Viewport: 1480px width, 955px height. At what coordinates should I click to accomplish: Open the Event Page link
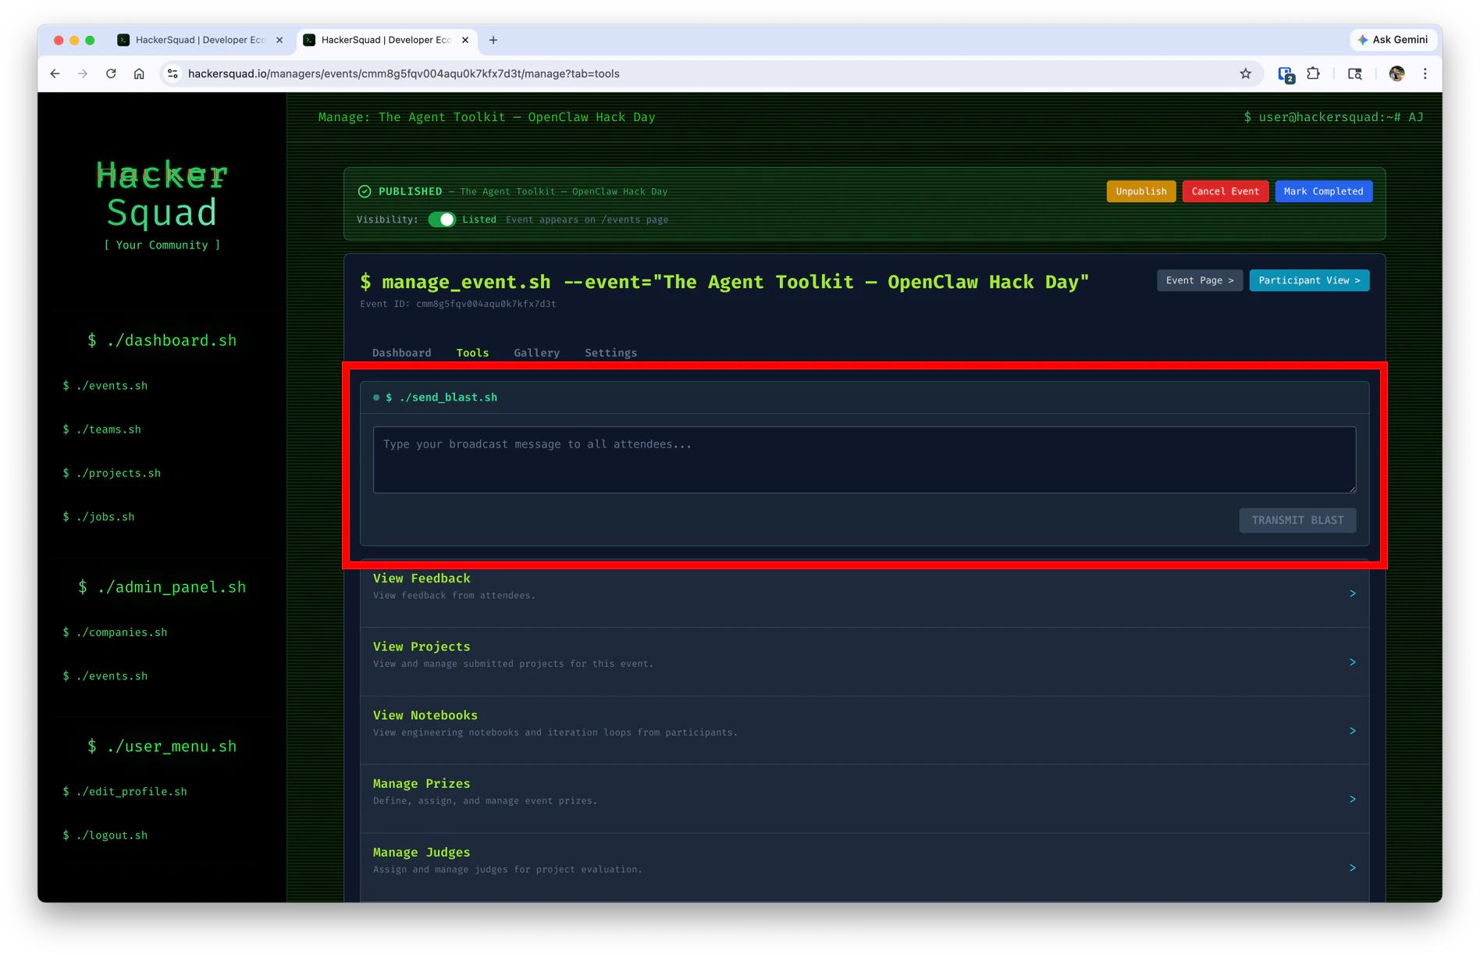point(1199,280)
